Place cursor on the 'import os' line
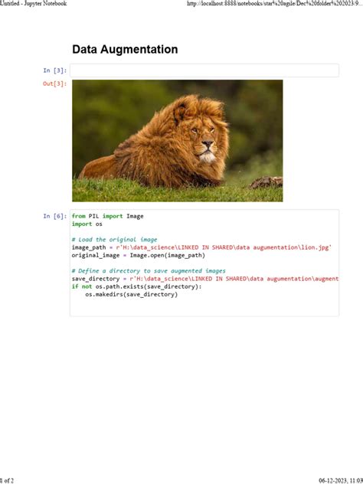Viewport: 363px width, 484px height. point(87,224)
